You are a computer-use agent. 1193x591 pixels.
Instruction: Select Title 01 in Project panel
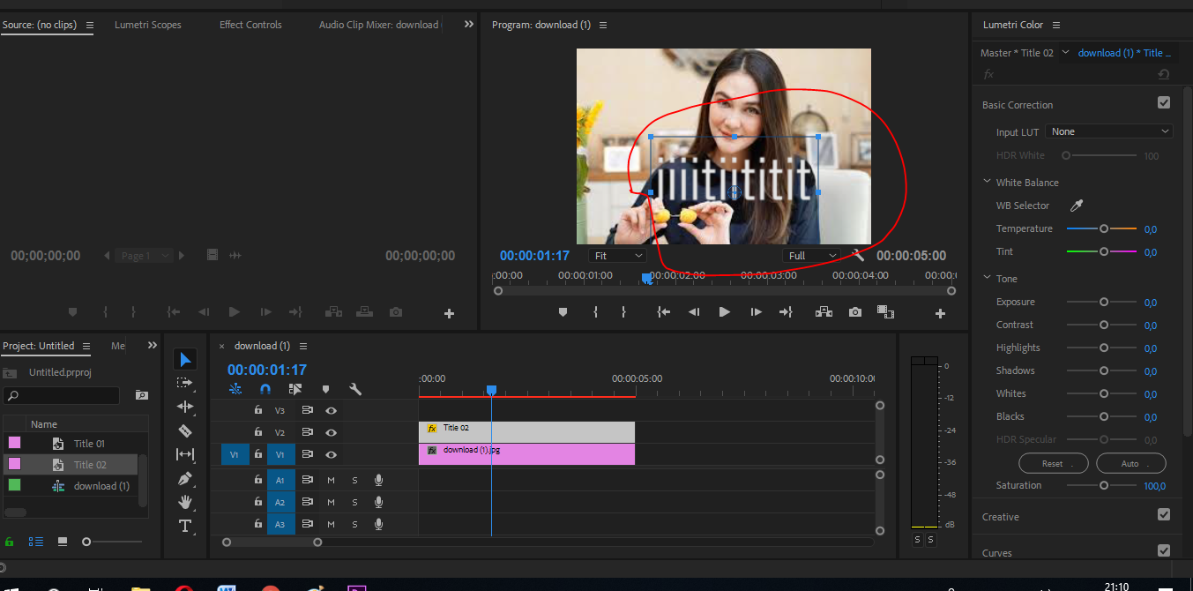point(89,444)
